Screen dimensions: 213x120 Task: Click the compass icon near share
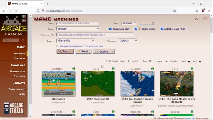point(196,18)
